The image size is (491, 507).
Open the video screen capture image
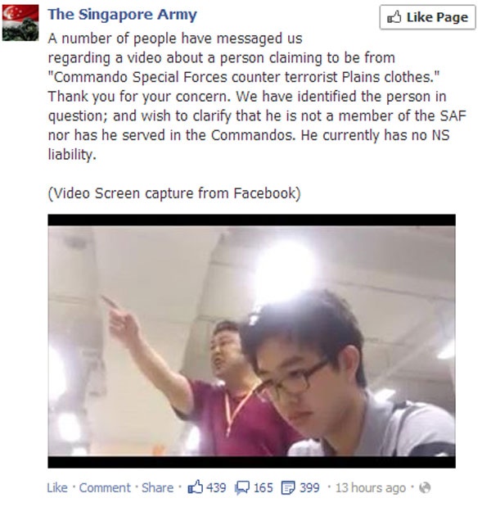click(x=252, y=341)
